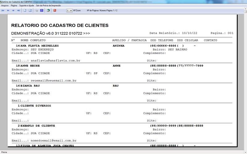Viewport: 247px width, 154px height.
Task: Open the Suporte e Ajuda menu
Action: pos(27,6)
